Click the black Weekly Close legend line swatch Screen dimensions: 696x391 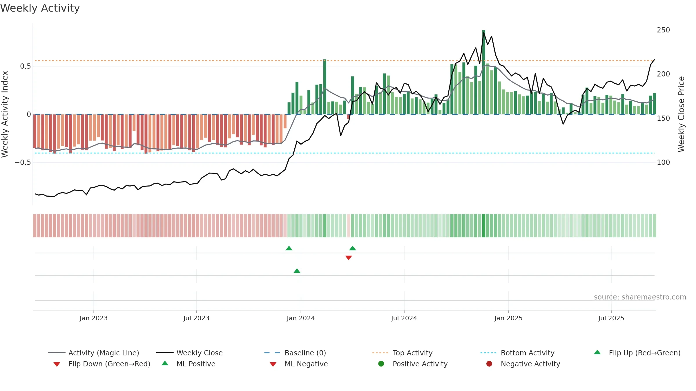165,353
